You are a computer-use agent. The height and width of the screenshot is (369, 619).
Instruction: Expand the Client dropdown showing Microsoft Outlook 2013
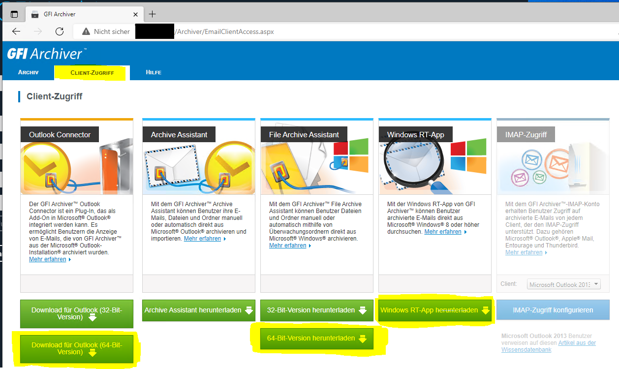(x=564, y=284)
